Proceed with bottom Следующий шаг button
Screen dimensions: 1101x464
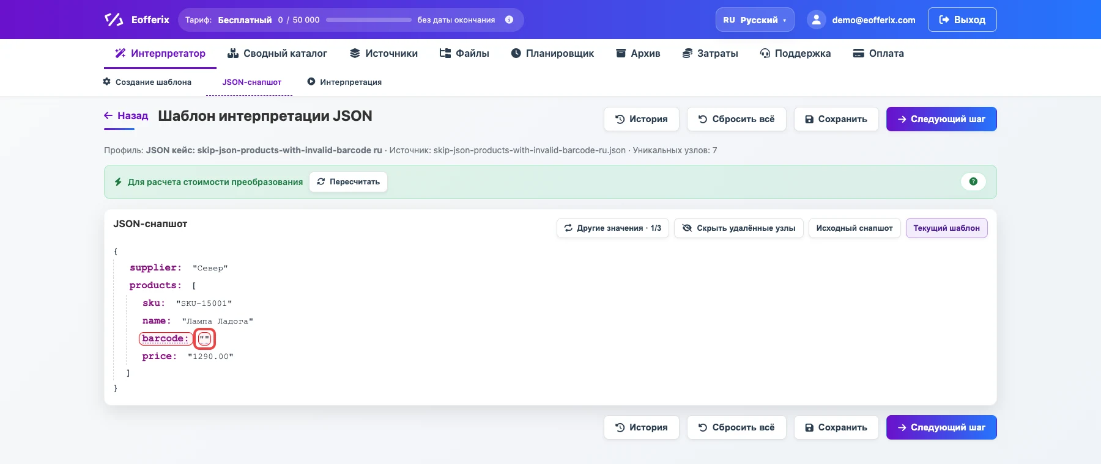coord(941,427)
